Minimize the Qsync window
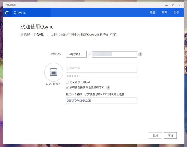 [x=167, y=5]
